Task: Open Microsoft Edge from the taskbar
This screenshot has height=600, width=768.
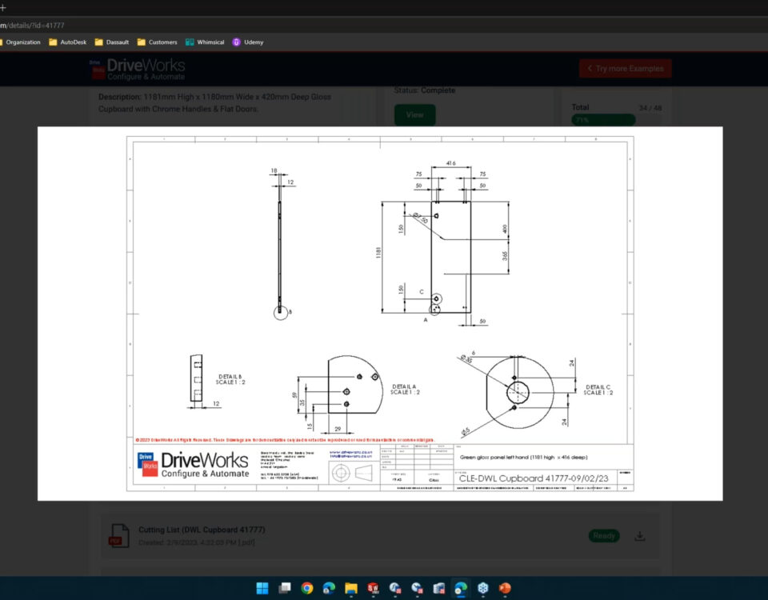Action: (329, 588)
